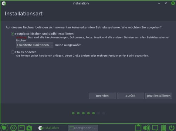176x131 pixels.
Task: Open the green shopping bag app store icon
Action: 29,128
